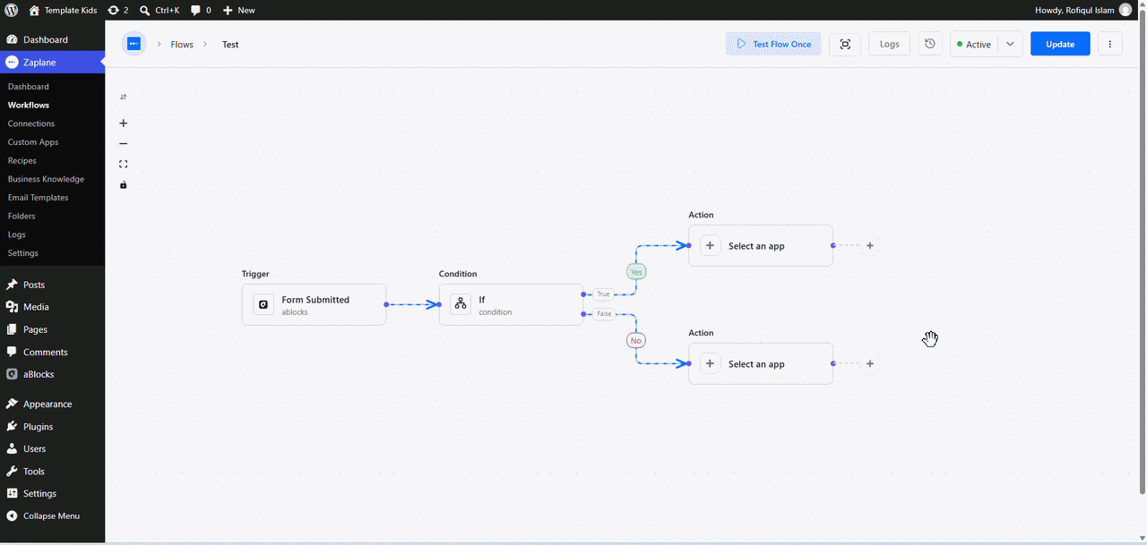Open the three-dot more options menu
Screen dimensions: 1147x545
[1109, 44]
